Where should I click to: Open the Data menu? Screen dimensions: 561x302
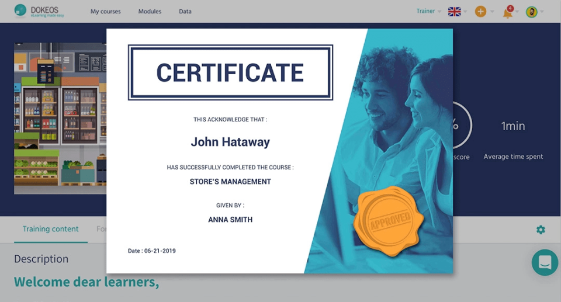185,12
